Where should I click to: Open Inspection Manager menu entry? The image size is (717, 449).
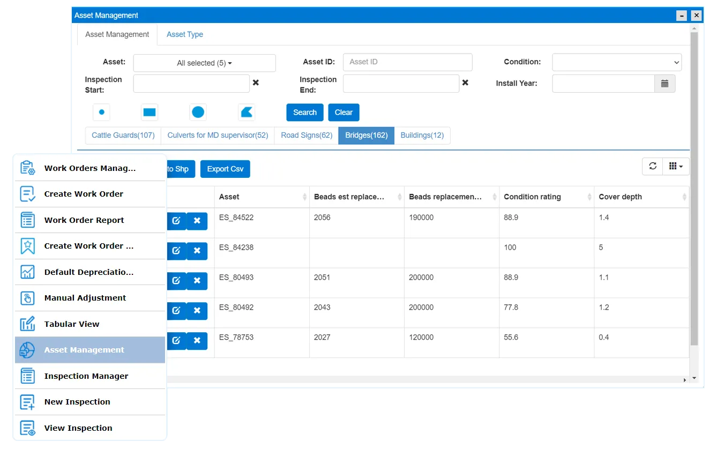[90, 376]
